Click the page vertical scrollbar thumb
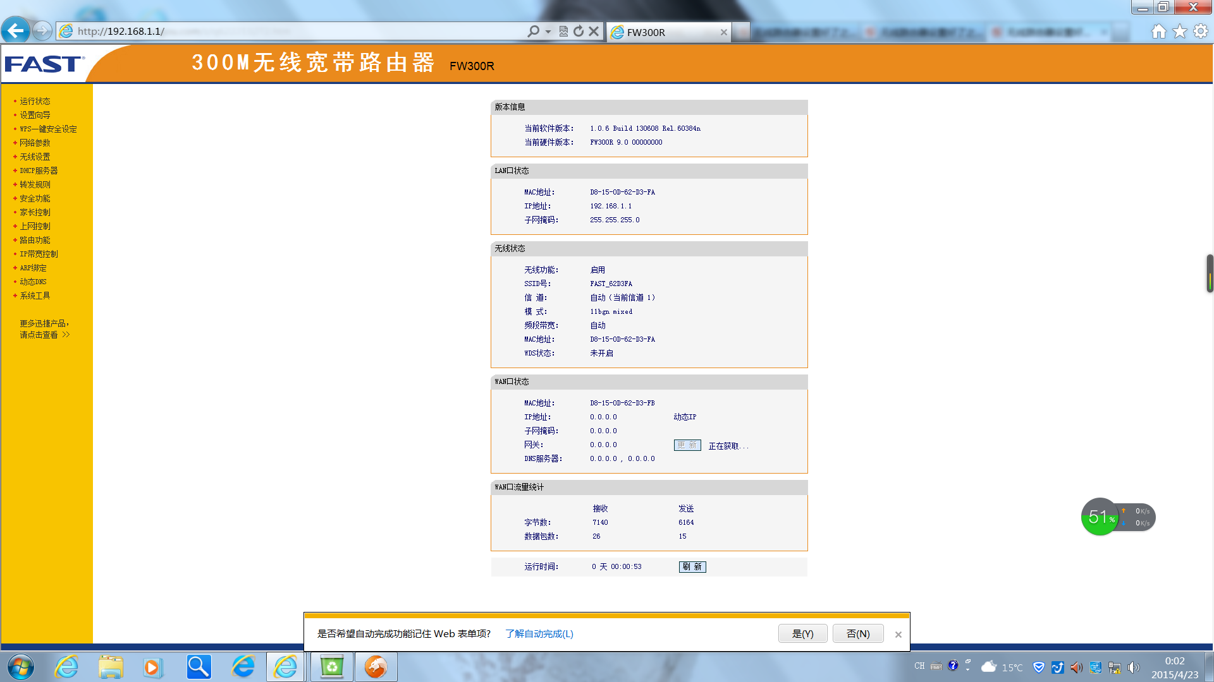The width and height of the screenshot is (1214, 682). pos(1209,273)
